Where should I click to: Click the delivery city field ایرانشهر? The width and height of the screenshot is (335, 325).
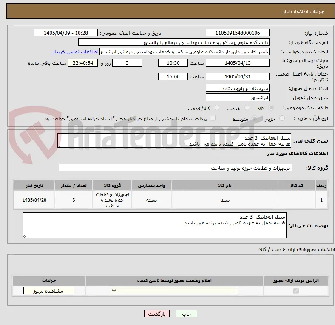point(237,97)
